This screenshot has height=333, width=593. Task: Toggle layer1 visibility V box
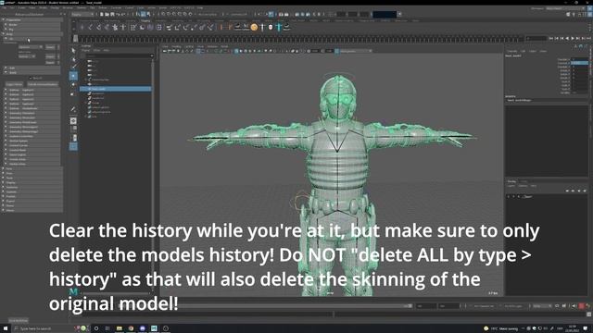pos(509,197)
